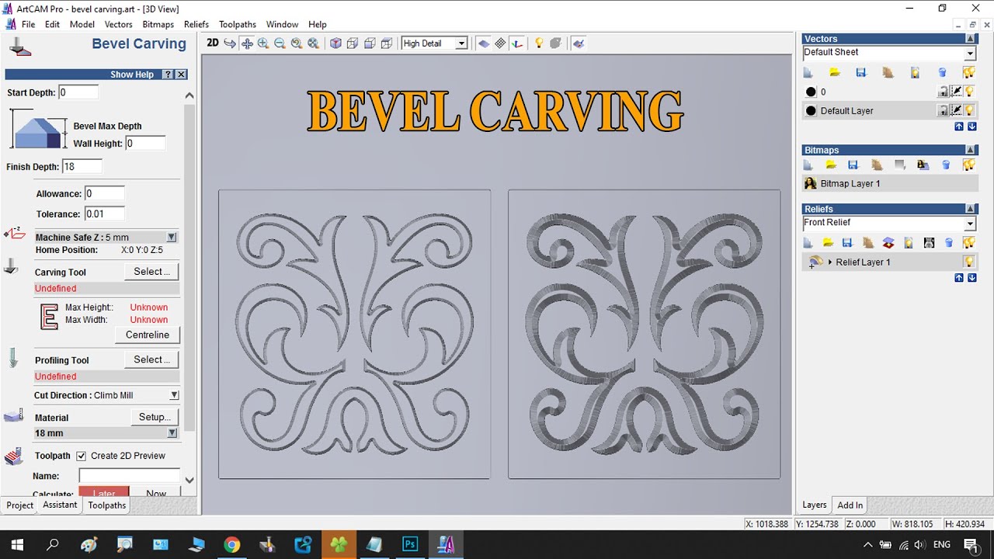This screenshot has height=559, width=994.
Task: Create relief from bitmap icon in Reliefs
Action: point(929,243)
